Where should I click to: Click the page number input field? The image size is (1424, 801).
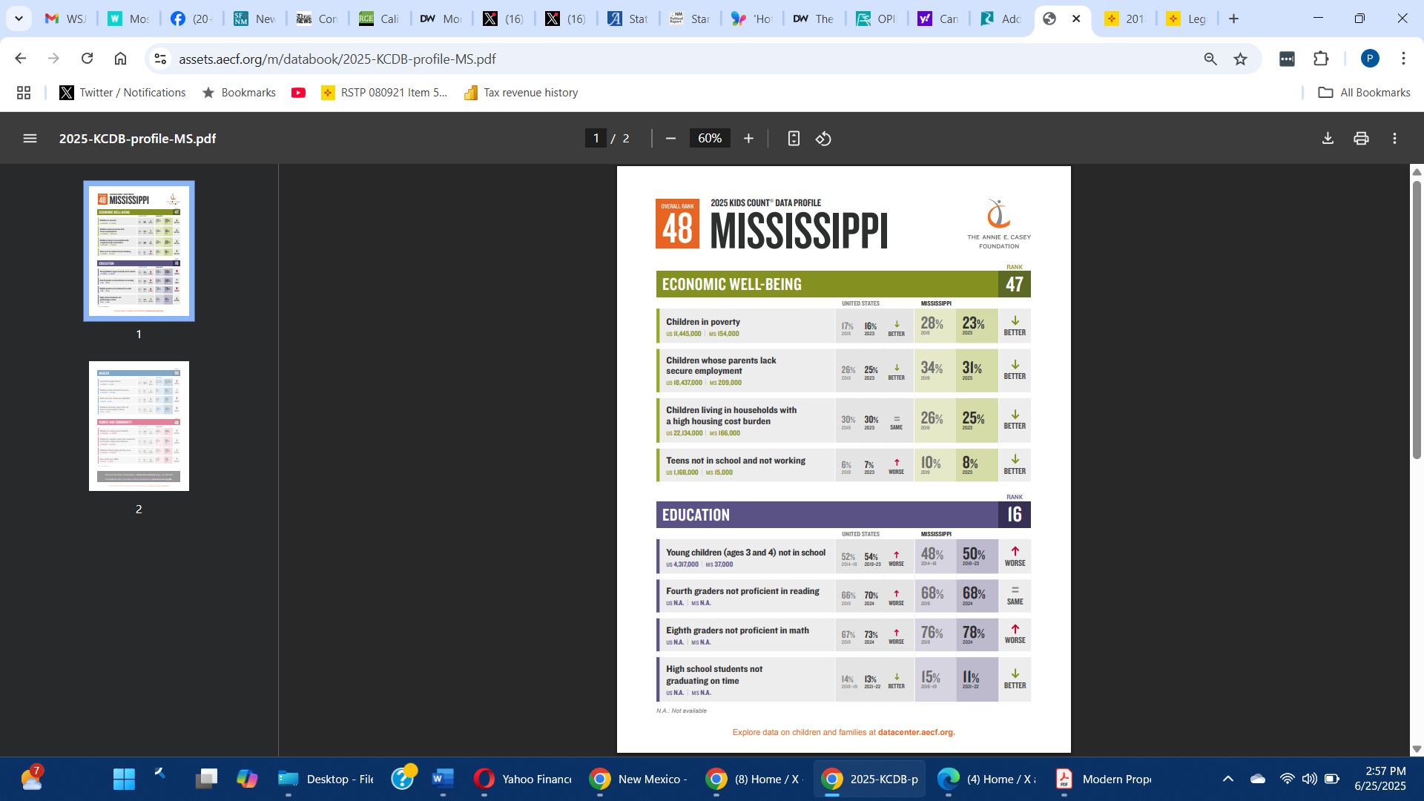[x=596, y=139]
